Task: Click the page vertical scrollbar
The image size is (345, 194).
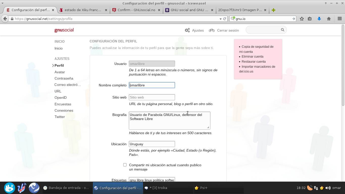Action: (343, 65)
